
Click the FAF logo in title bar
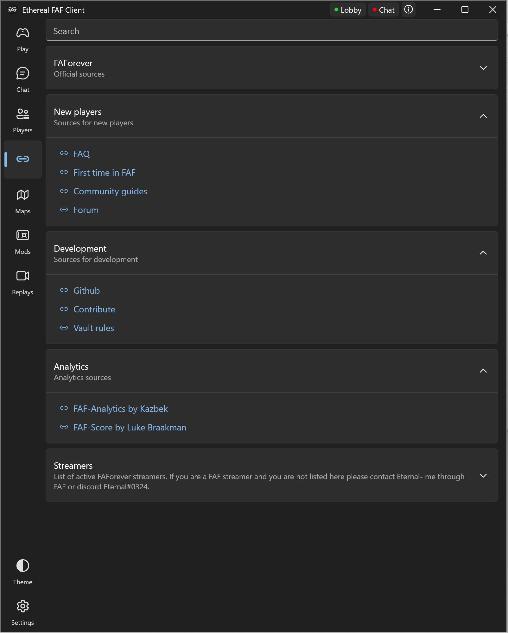coord(12,10)
